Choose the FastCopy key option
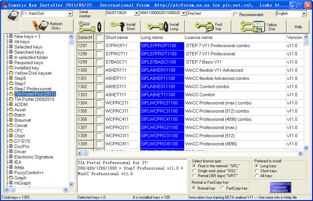313x201 pixels. pos(222,188)
